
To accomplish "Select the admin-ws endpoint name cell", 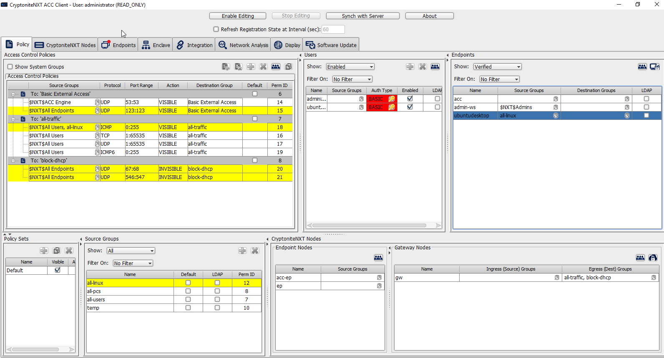I will (x=475, y=107).
